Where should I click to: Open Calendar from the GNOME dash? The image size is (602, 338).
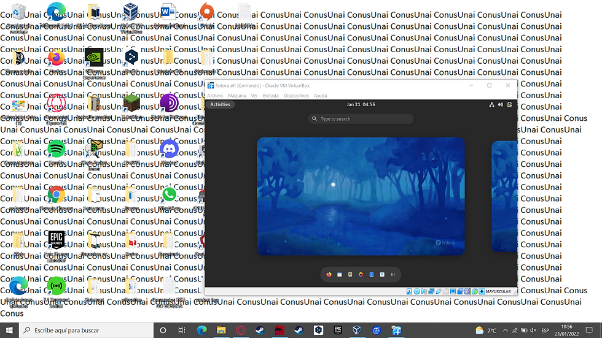(339, 274)
